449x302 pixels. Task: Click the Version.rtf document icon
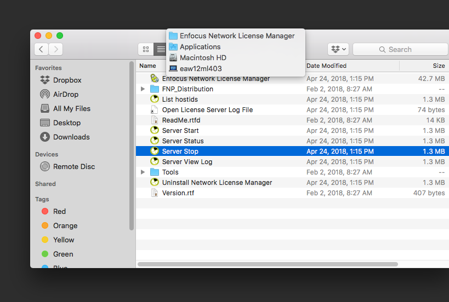tap(155, 193)
